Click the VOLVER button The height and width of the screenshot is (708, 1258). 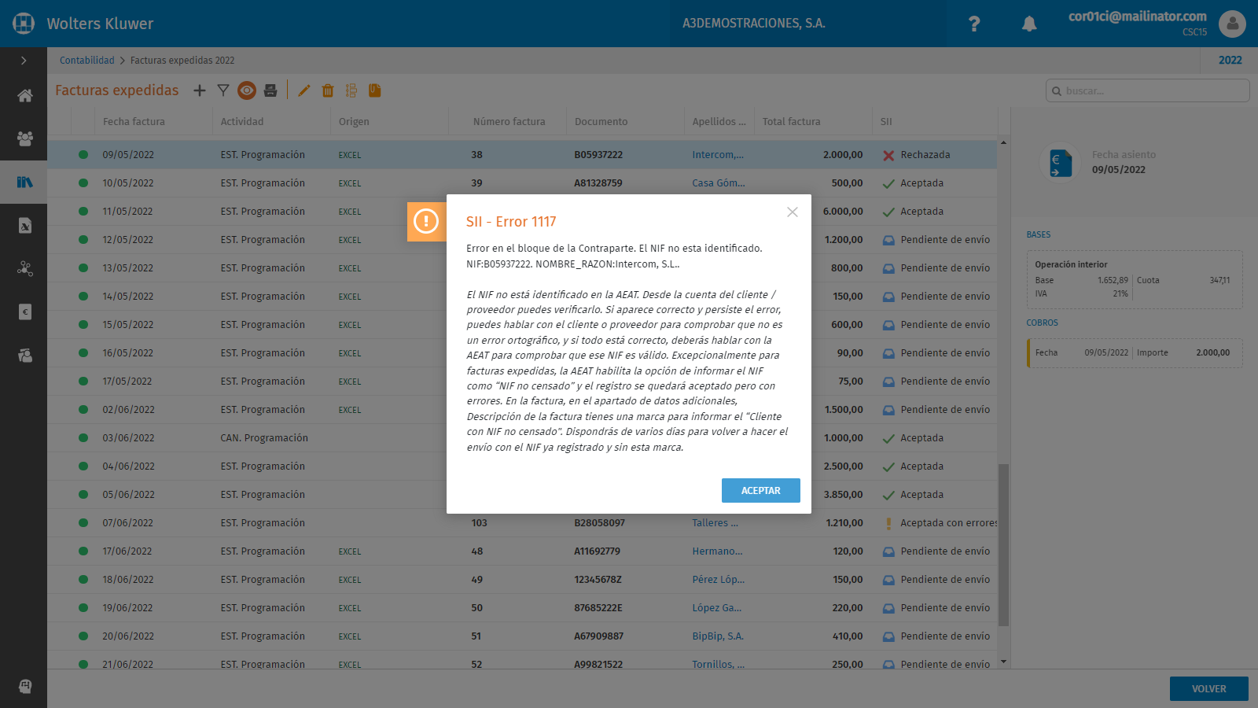point(1209,688)
